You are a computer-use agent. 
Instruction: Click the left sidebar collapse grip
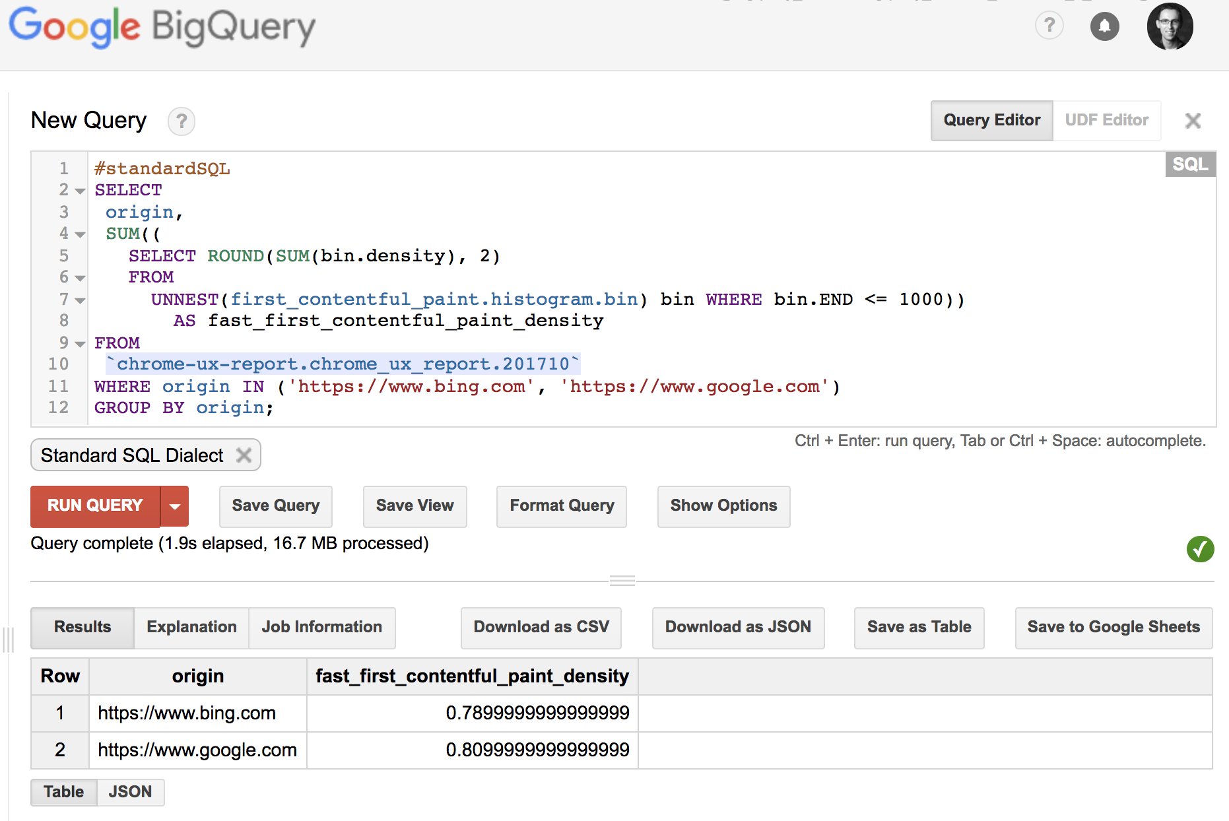(9, 640)
